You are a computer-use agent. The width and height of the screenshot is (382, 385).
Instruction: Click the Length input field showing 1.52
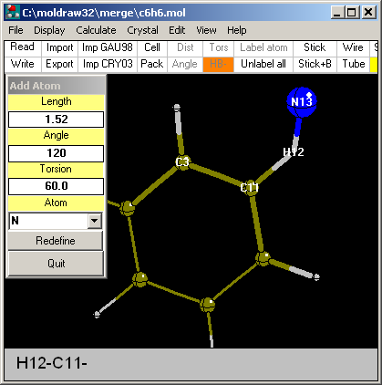(56, 120)
